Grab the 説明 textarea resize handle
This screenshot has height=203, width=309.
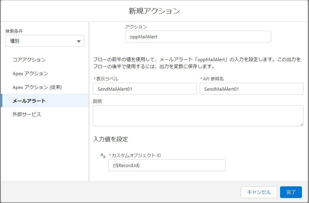tap(301, 124)
